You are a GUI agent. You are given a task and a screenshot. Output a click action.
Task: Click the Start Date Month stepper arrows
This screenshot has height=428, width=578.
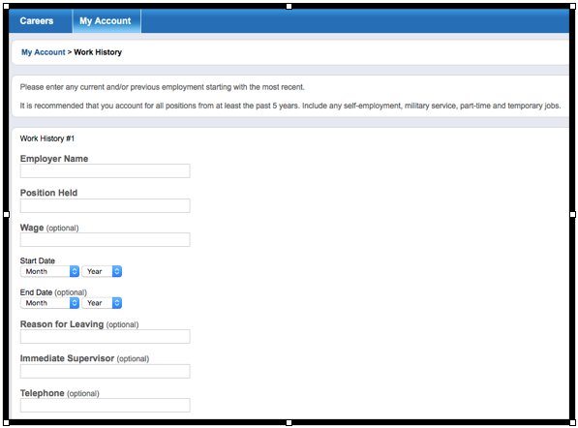tap(75, 271)
